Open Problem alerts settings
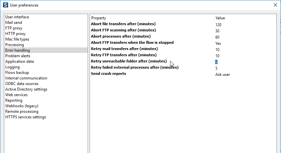 tap(18, 56)
